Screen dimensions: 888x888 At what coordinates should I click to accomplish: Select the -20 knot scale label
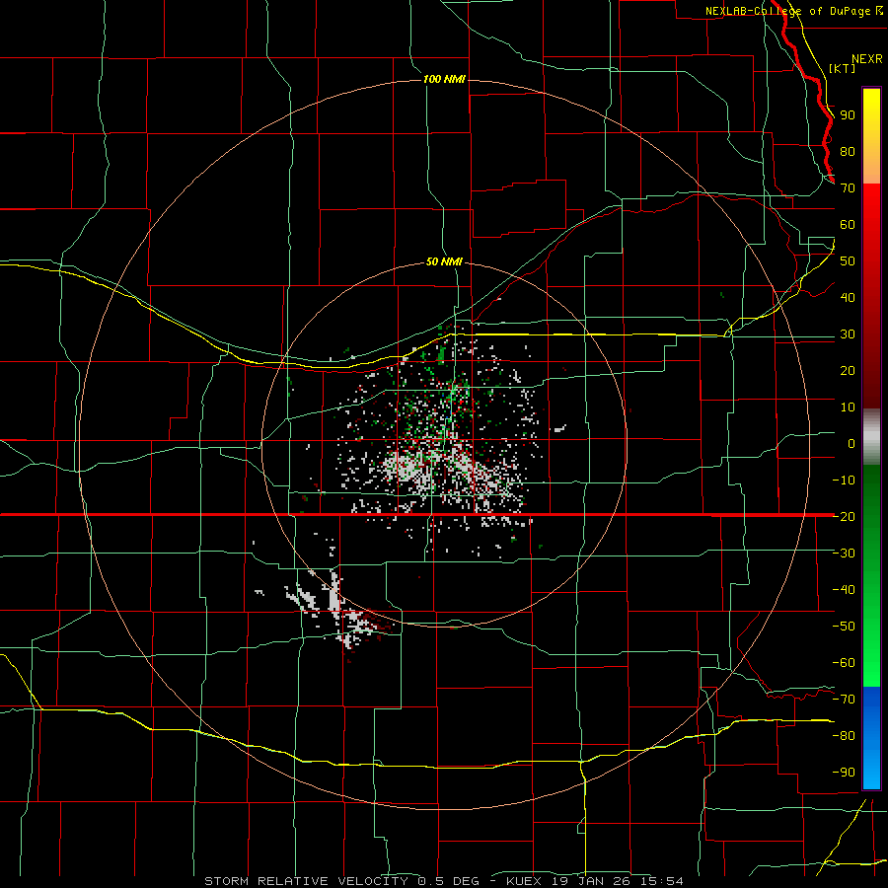(x=844, y=517)
